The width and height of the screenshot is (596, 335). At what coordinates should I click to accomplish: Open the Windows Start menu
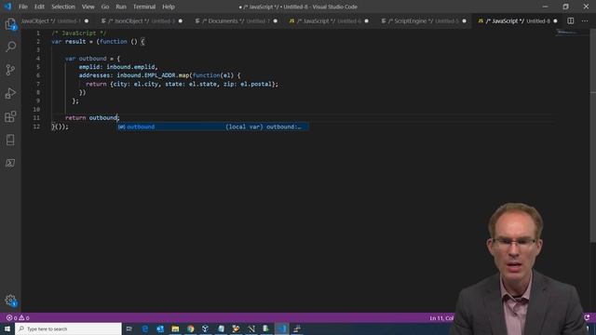click(x=7, y=328)
